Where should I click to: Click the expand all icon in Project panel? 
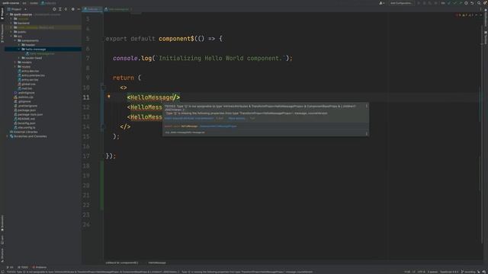click(60, 9)
